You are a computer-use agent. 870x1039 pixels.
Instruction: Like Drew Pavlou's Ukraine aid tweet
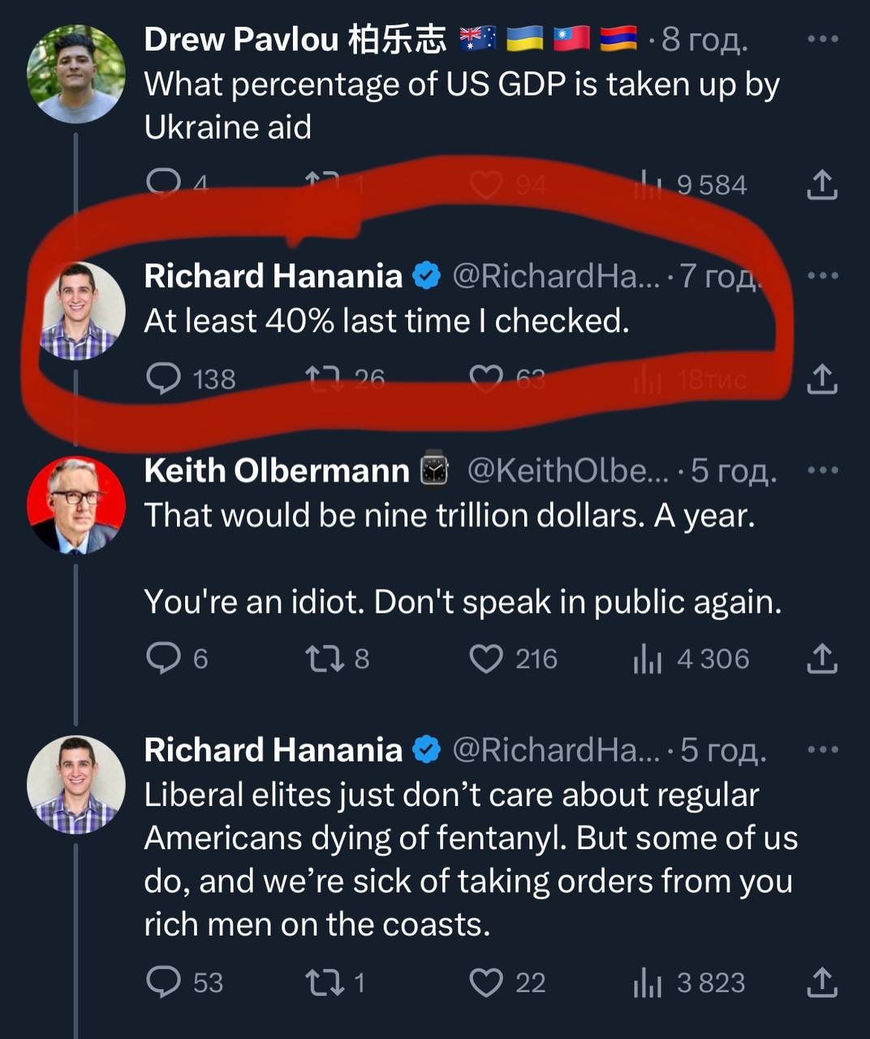[x=486, y=185]
